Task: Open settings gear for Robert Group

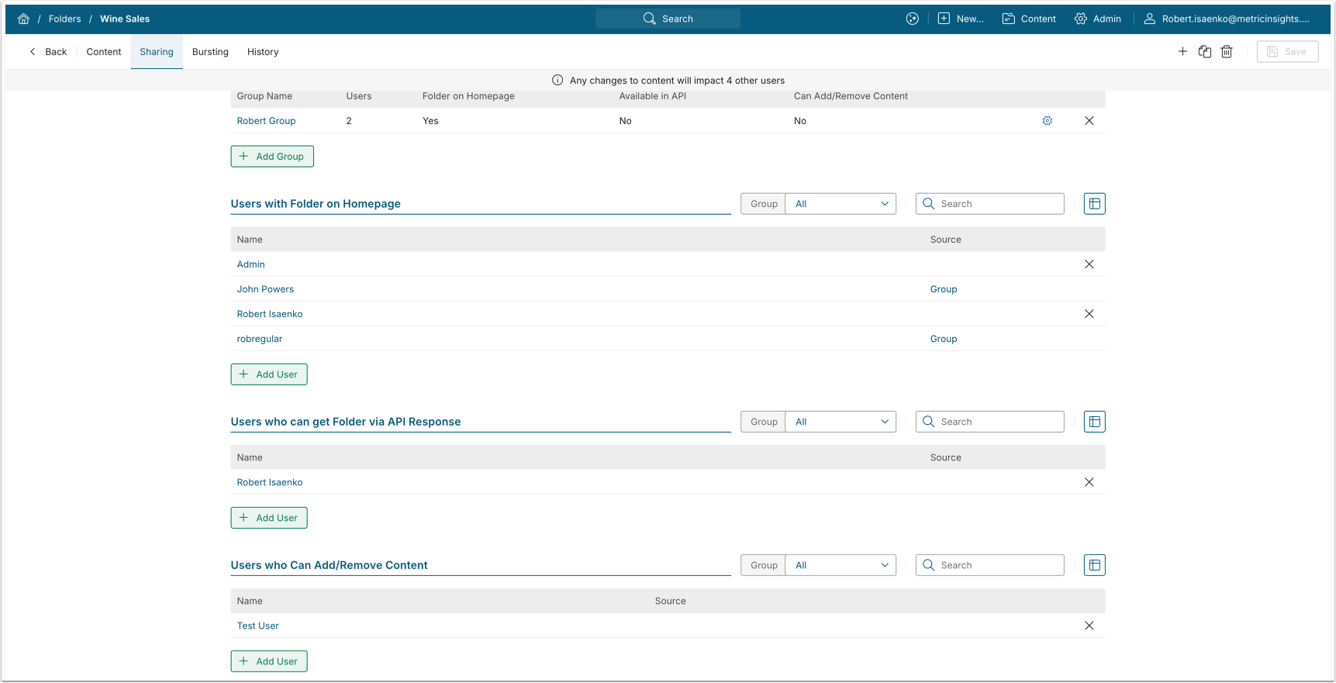Action: (x=1047, y=121)
